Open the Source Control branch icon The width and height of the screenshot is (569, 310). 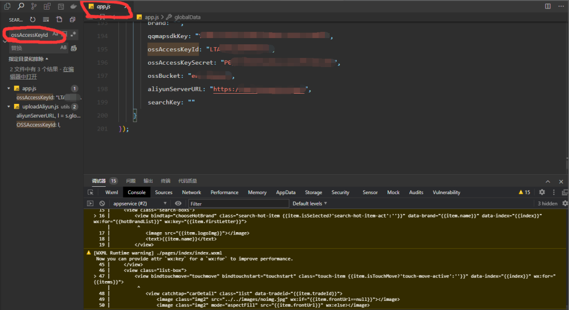click(34, 6)
